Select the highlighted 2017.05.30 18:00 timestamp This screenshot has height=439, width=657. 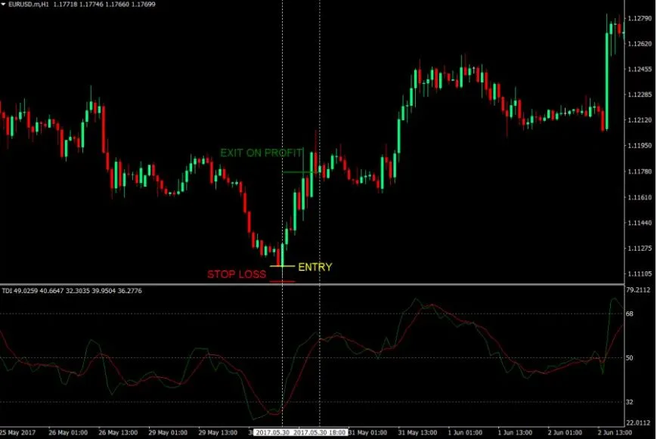(x=321, y=431)
